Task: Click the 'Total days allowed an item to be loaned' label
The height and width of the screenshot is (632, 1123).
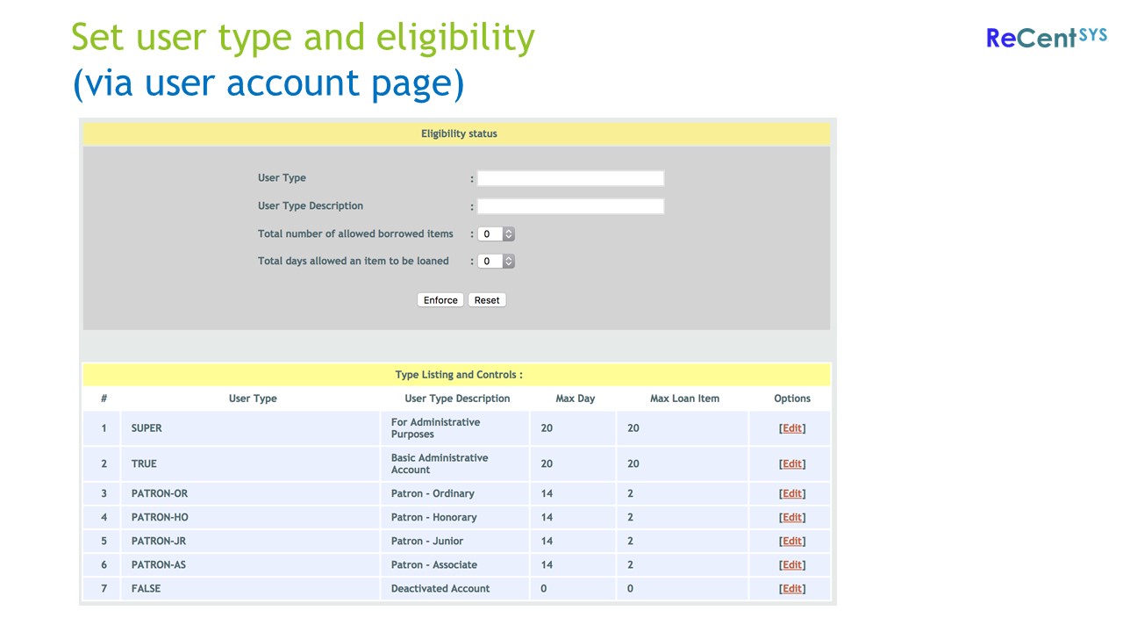Action: point(354,262)
